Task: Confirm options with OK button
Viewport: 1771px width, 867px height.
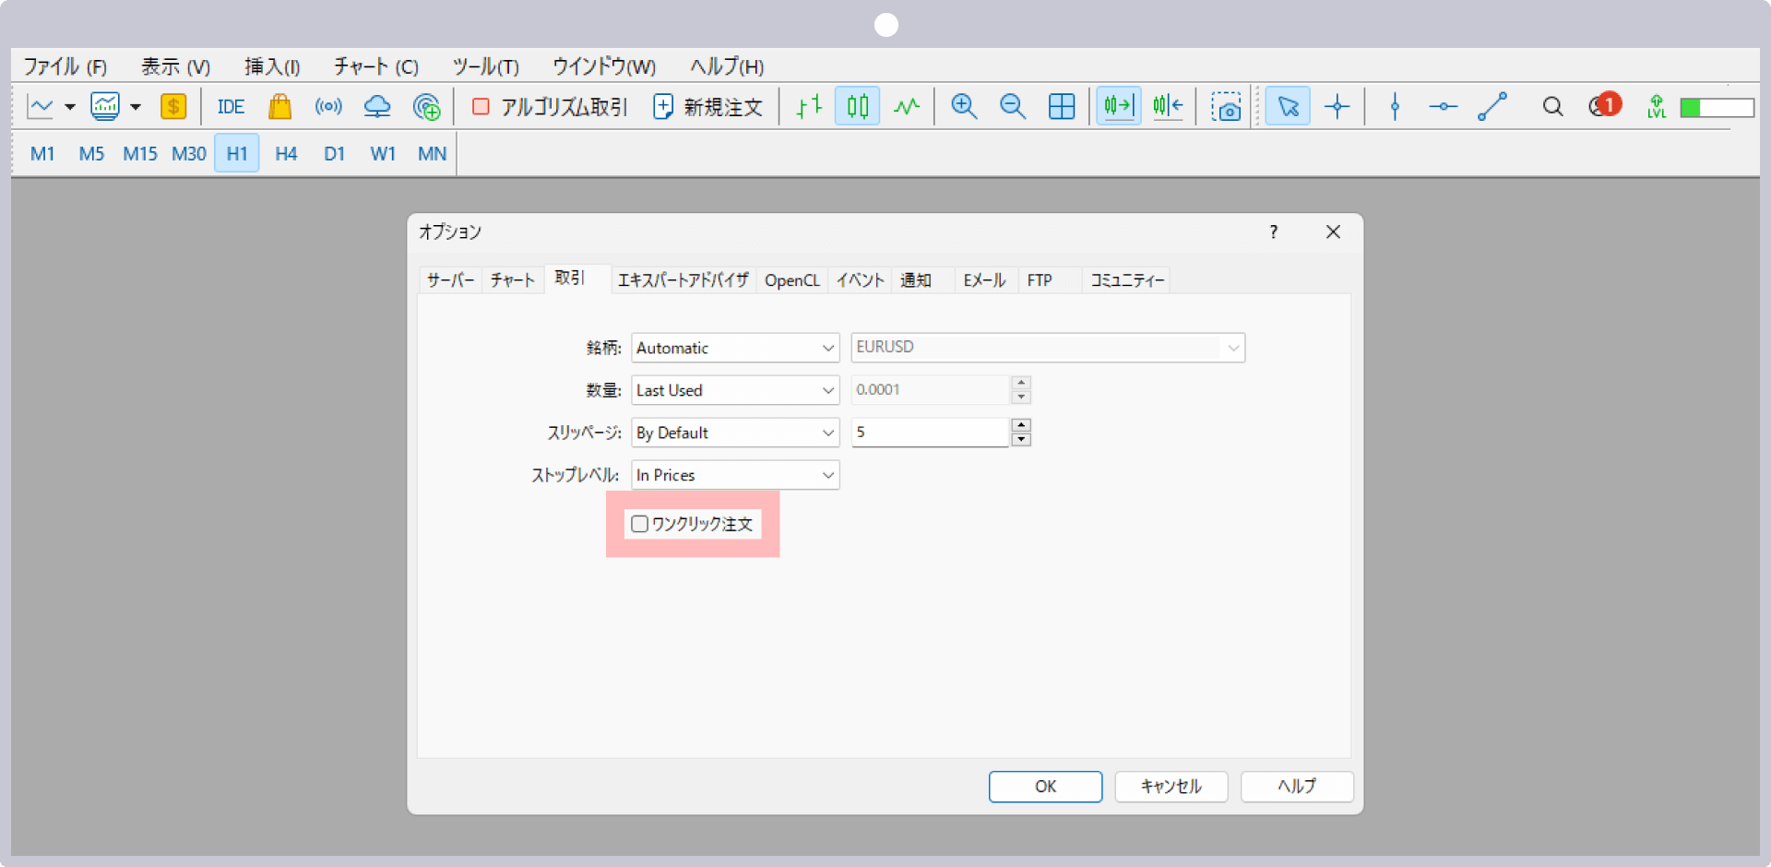Action: 1046,787
